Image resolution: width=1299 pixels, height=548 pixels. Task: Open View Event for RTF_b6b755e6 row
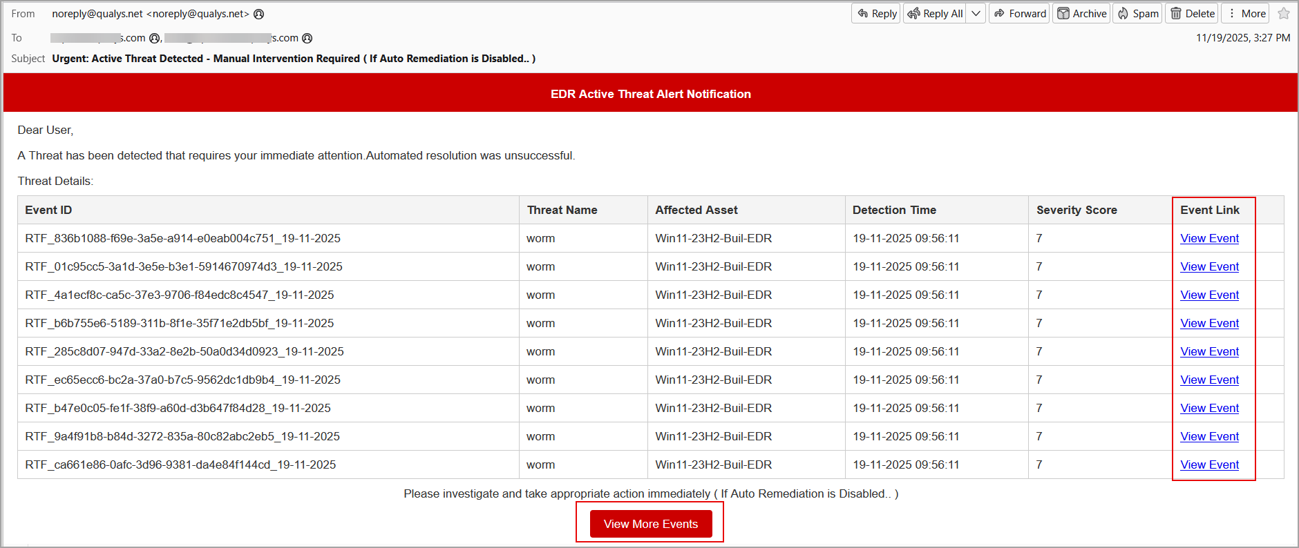1209,324
